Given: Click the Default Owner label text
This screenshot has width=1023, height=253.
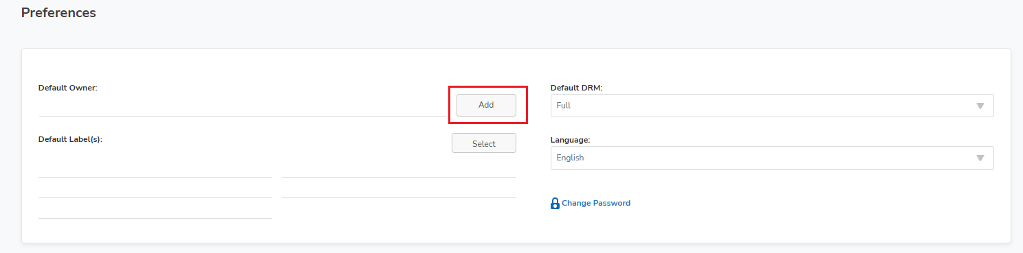Looking at the screenshot, I should point(68,88).
